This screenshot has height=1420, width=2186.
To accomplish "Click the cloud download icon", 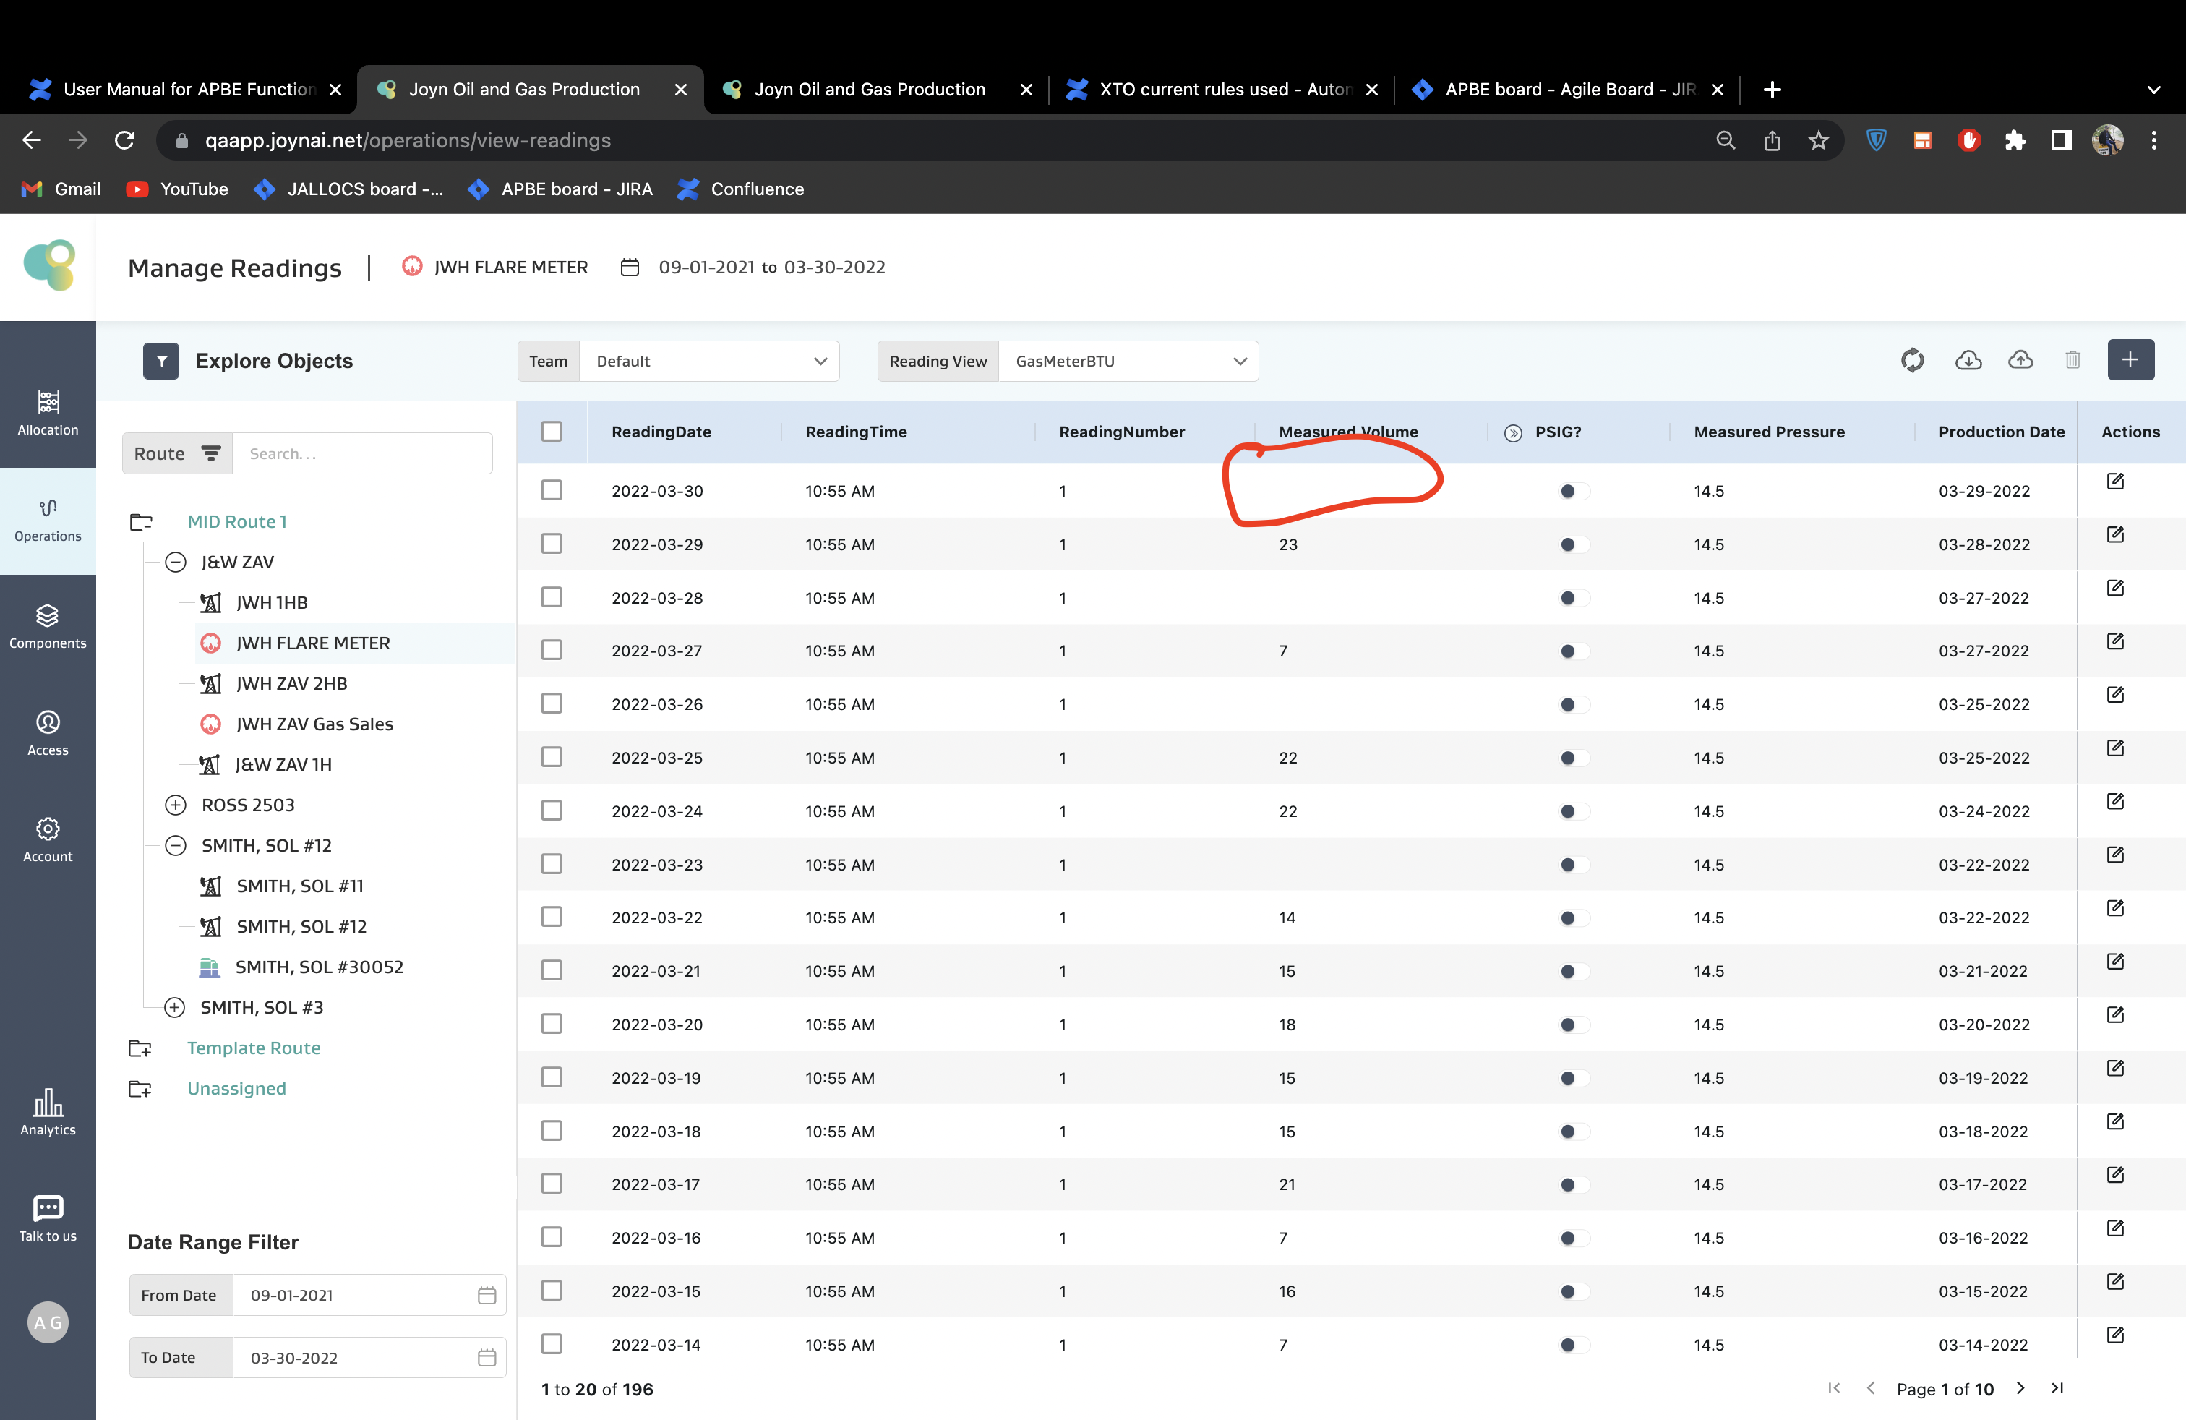I will [x=1968, y=360].
